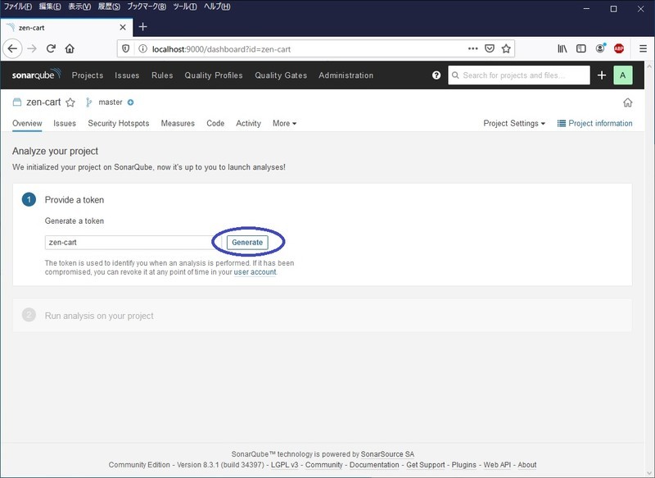This screenshot has width=655, height=478.
Task: Open Quality Gates page
Action: tap(281, 75)
